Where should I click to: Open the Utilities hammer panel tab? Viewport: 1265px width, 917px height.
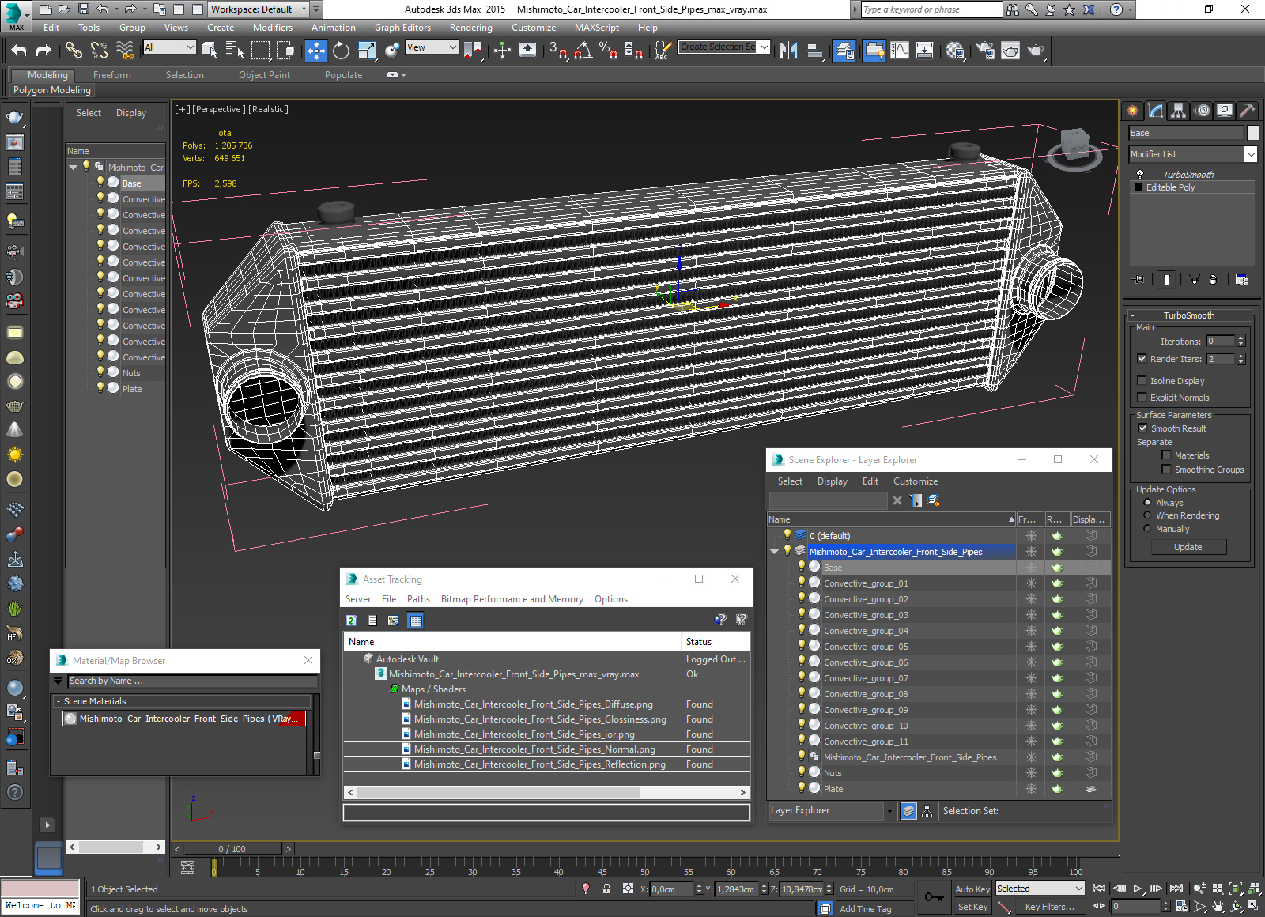[1248, 111]
